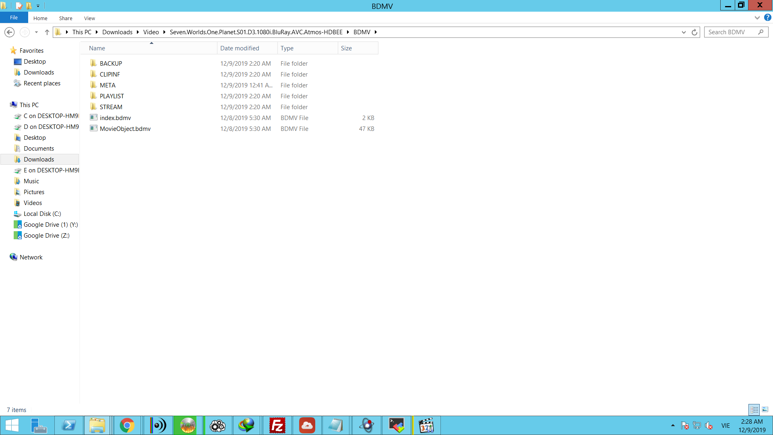Select the View menu tab
The height and width of the screenshot is (435, 773).
tap(89, 18)
